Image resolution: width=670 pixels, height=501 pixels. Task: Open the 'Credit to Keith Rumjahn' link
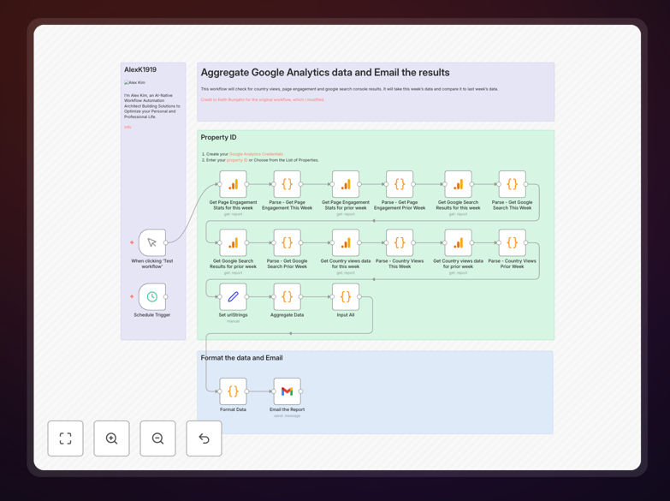(x=263, y=99)
